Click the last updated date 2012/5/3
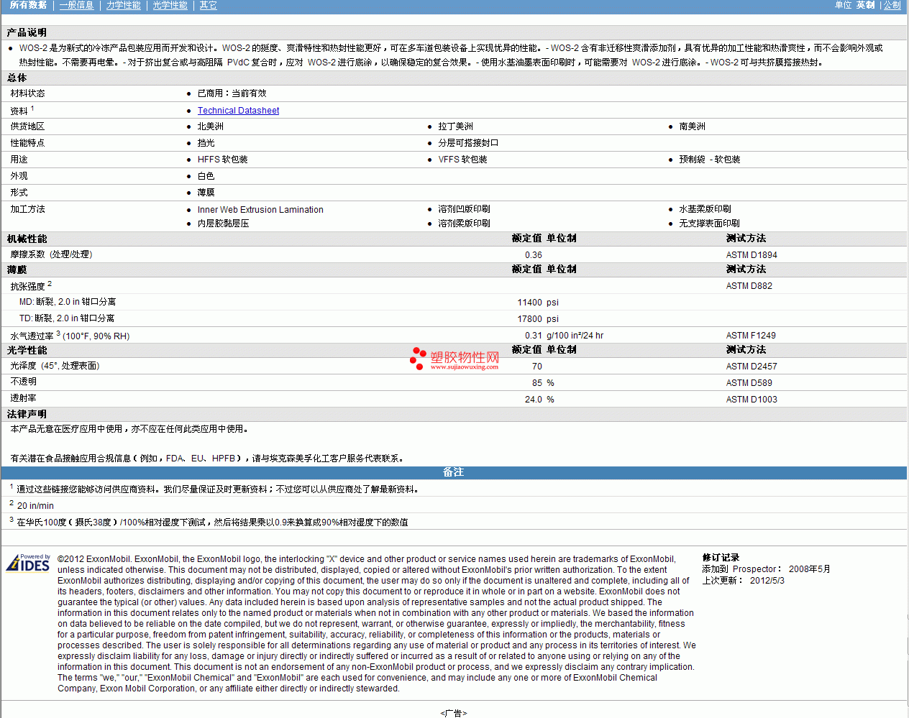Viewport: 909px width, 718px height. (x=767, y=581)
